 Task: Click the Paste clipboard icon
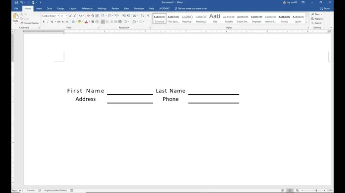[15, 17]
